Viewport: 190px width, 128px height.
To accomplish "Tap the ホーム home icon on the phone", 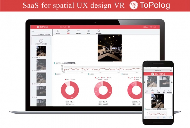I will 147,91.
